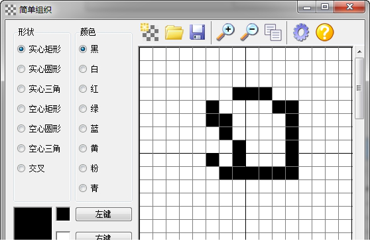Choose the 蓝 color radio button

click(88, 128)
